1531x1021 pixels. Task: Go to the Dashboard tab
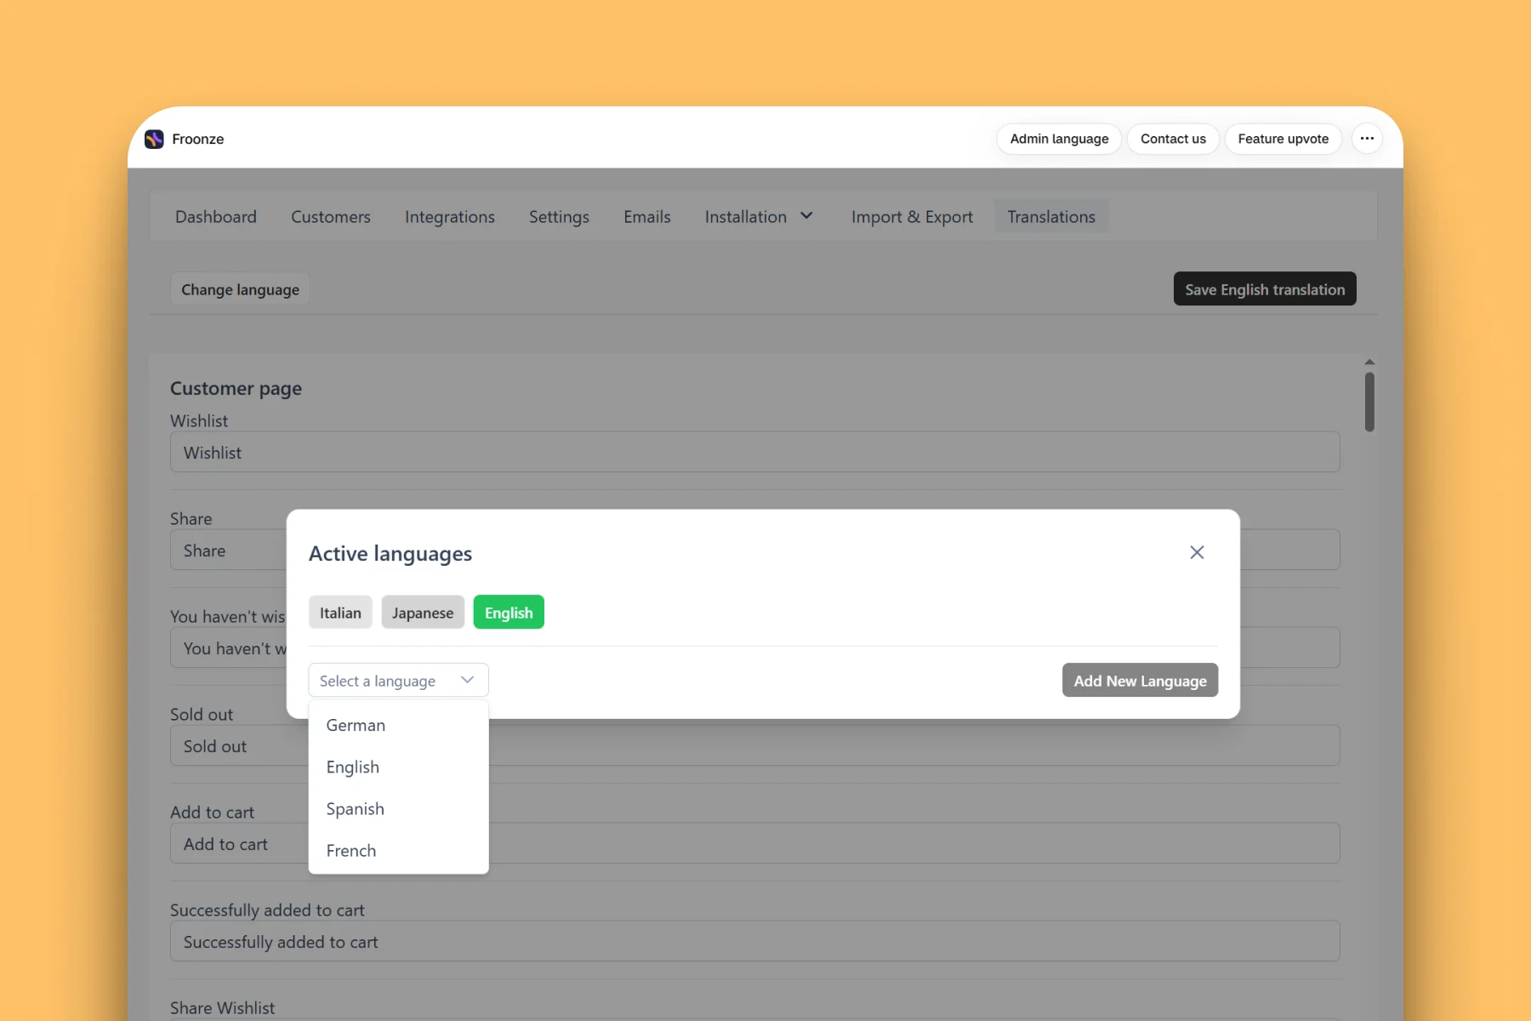click(216, 217)
